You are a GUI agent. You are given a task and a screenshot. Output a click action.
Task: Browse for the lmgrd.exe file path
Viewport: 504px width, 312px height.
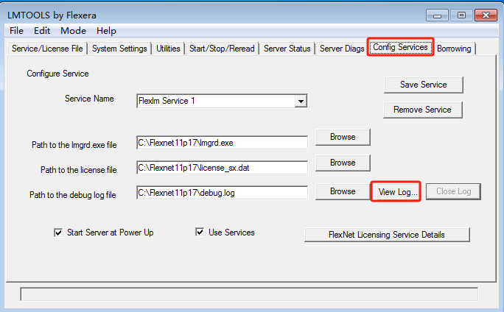[x=343, y=137]
